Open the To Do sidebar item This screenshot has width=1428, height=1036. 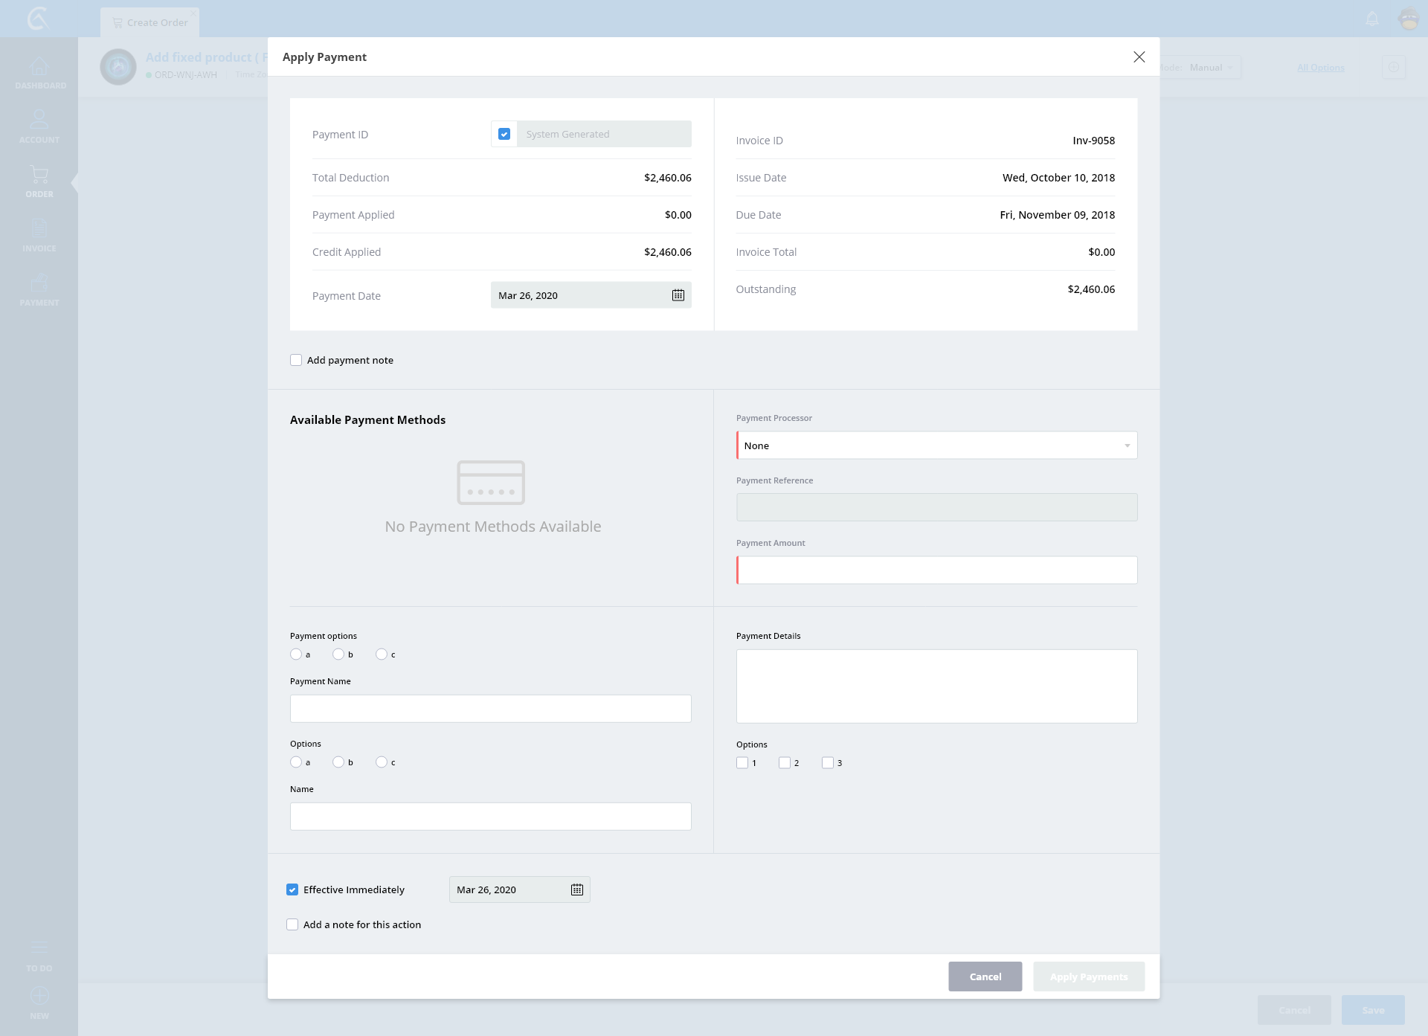pyautogui.click(x=39, y=956)
